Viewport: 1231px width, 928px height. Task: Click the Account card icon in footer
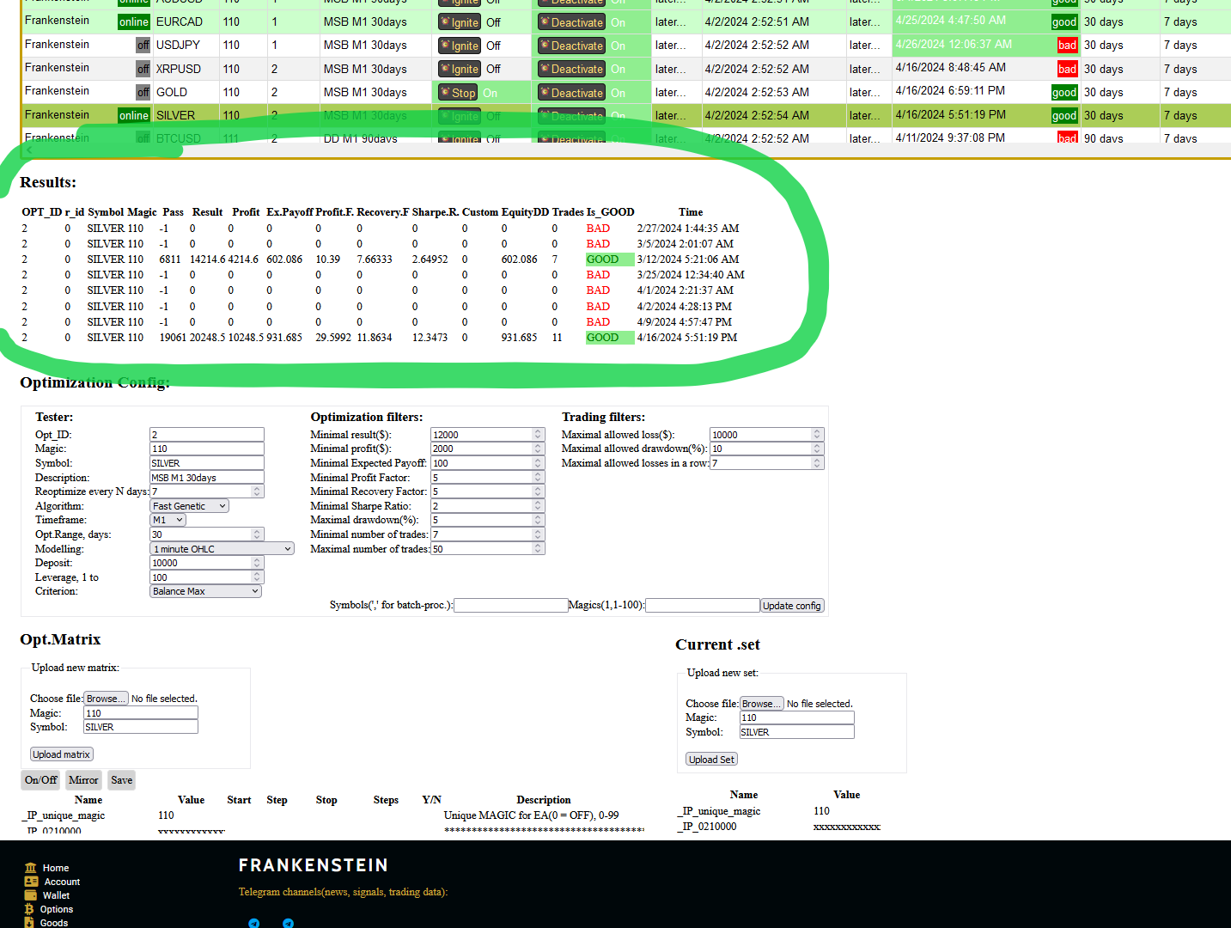pos(31,882)
